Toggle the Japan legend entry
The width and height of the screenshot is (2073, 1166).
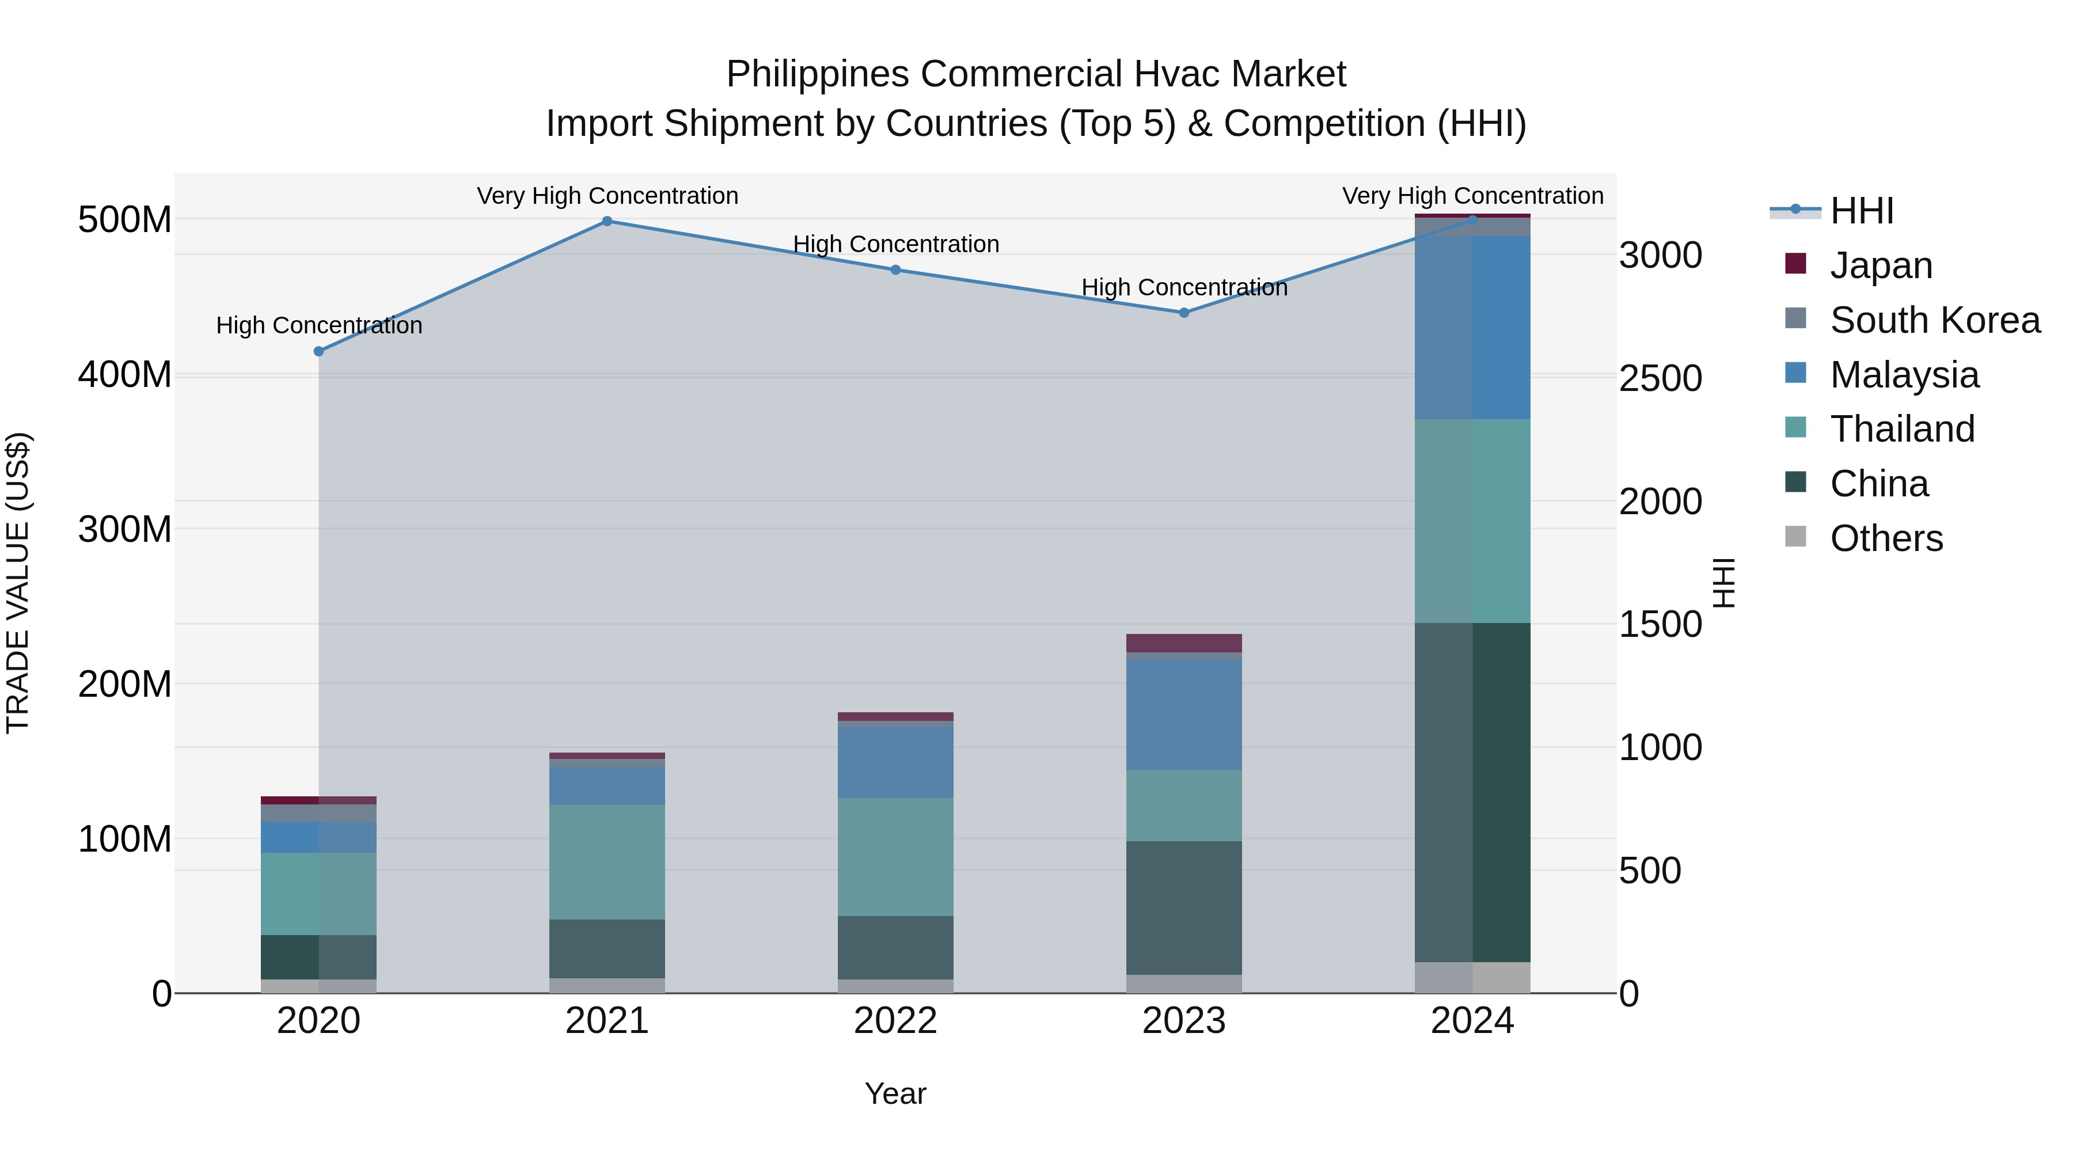1859,265
